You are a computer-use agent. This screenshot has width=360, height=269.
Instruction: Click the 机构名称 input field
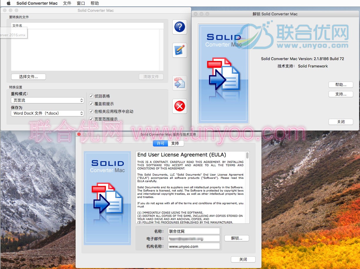tap(194, 246)
